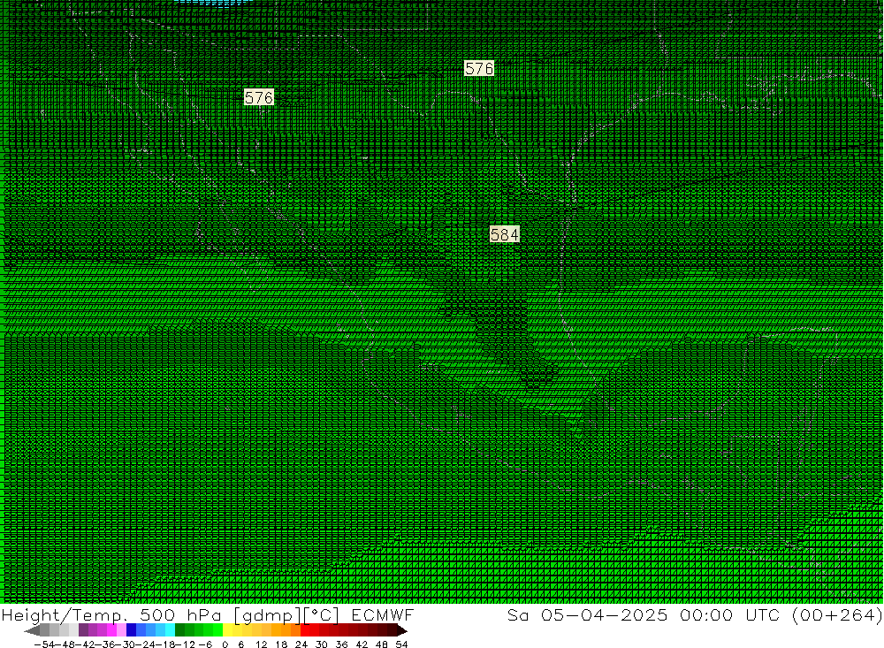884x648 pixels.
Task: Click the dark maroon right arrow of color scale
Action: click(402, 630)
